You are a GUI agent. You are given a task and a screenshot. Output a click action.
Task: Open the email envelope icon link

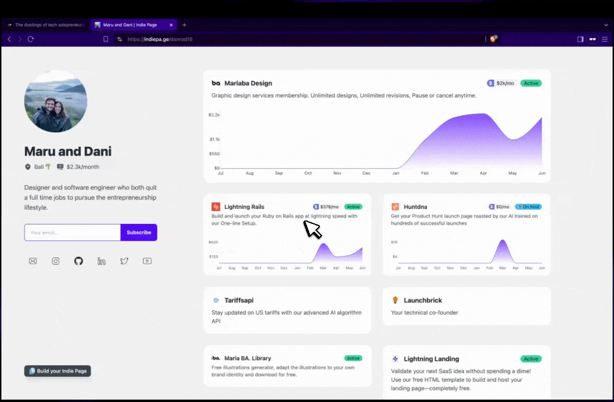pyautogui.click(x=33, y=261)
